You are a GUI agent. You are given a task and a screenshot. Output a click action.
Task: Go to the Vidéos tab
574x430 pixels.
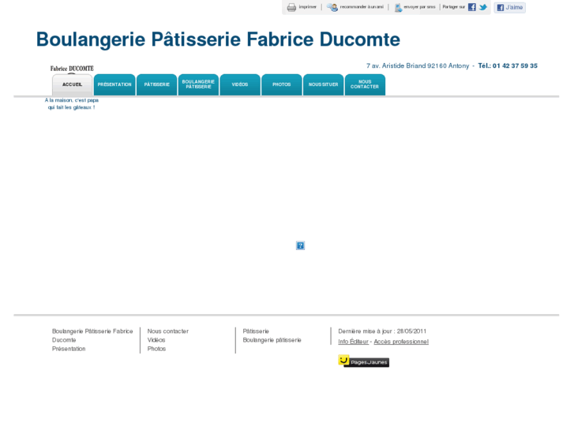tap(240, 84)
